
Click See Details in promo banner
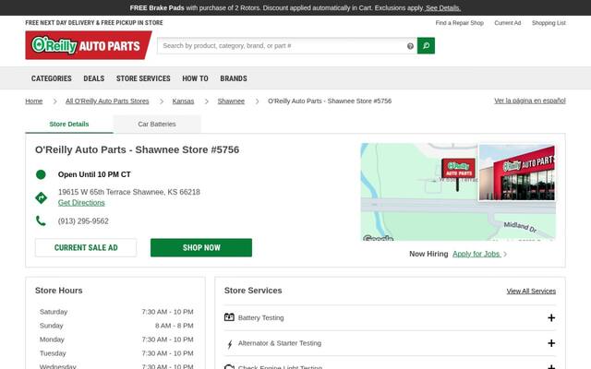tap(443, 8)
